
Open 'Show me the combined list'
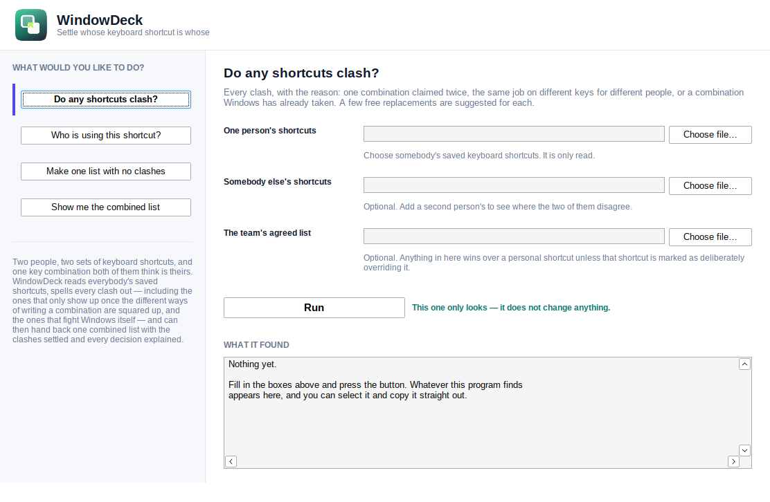pos(105,207)
